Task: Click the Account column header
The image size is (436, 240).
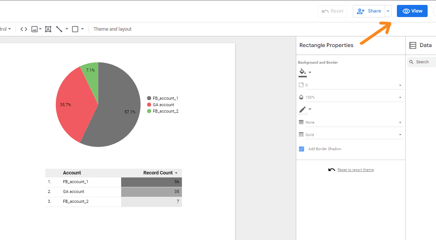Action: [72, 173]
